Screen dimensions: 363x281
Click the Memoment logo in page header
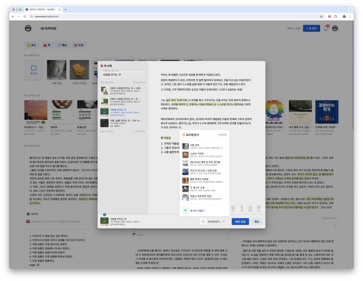(x=28, y=29)
